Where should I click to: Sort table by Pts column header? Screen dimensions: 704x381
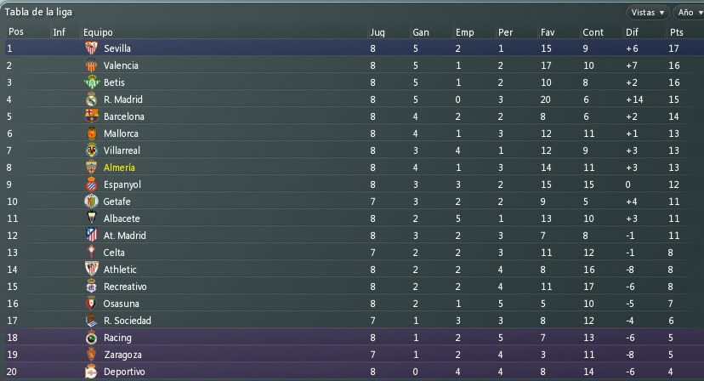(676, 32)
